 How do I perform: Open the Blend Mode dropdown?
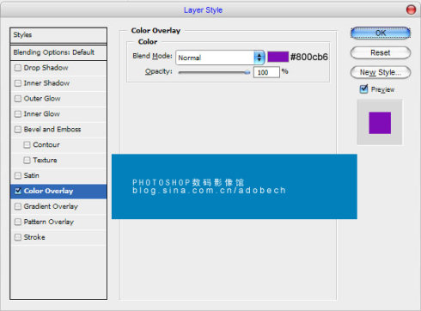(x=220, y=58)
